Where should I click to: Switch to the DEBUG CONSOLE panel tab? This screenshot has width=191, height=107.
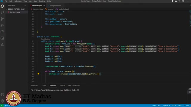tap(74, 86)
